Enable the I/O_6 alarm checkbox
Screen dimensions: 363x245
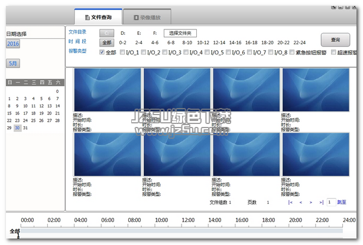pyautogui.click(x=228, y=52)
